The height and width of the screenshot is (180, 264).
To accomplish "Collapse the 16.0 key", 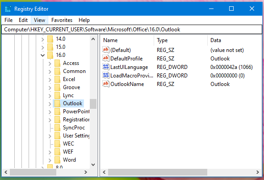I will click(x=43, y=56).
